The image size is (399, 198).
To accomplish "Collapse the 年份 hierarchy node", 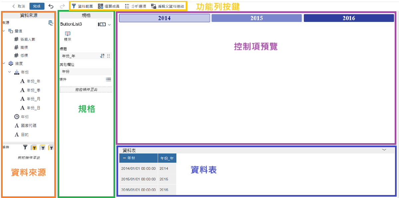I will [x=10, y=72].
